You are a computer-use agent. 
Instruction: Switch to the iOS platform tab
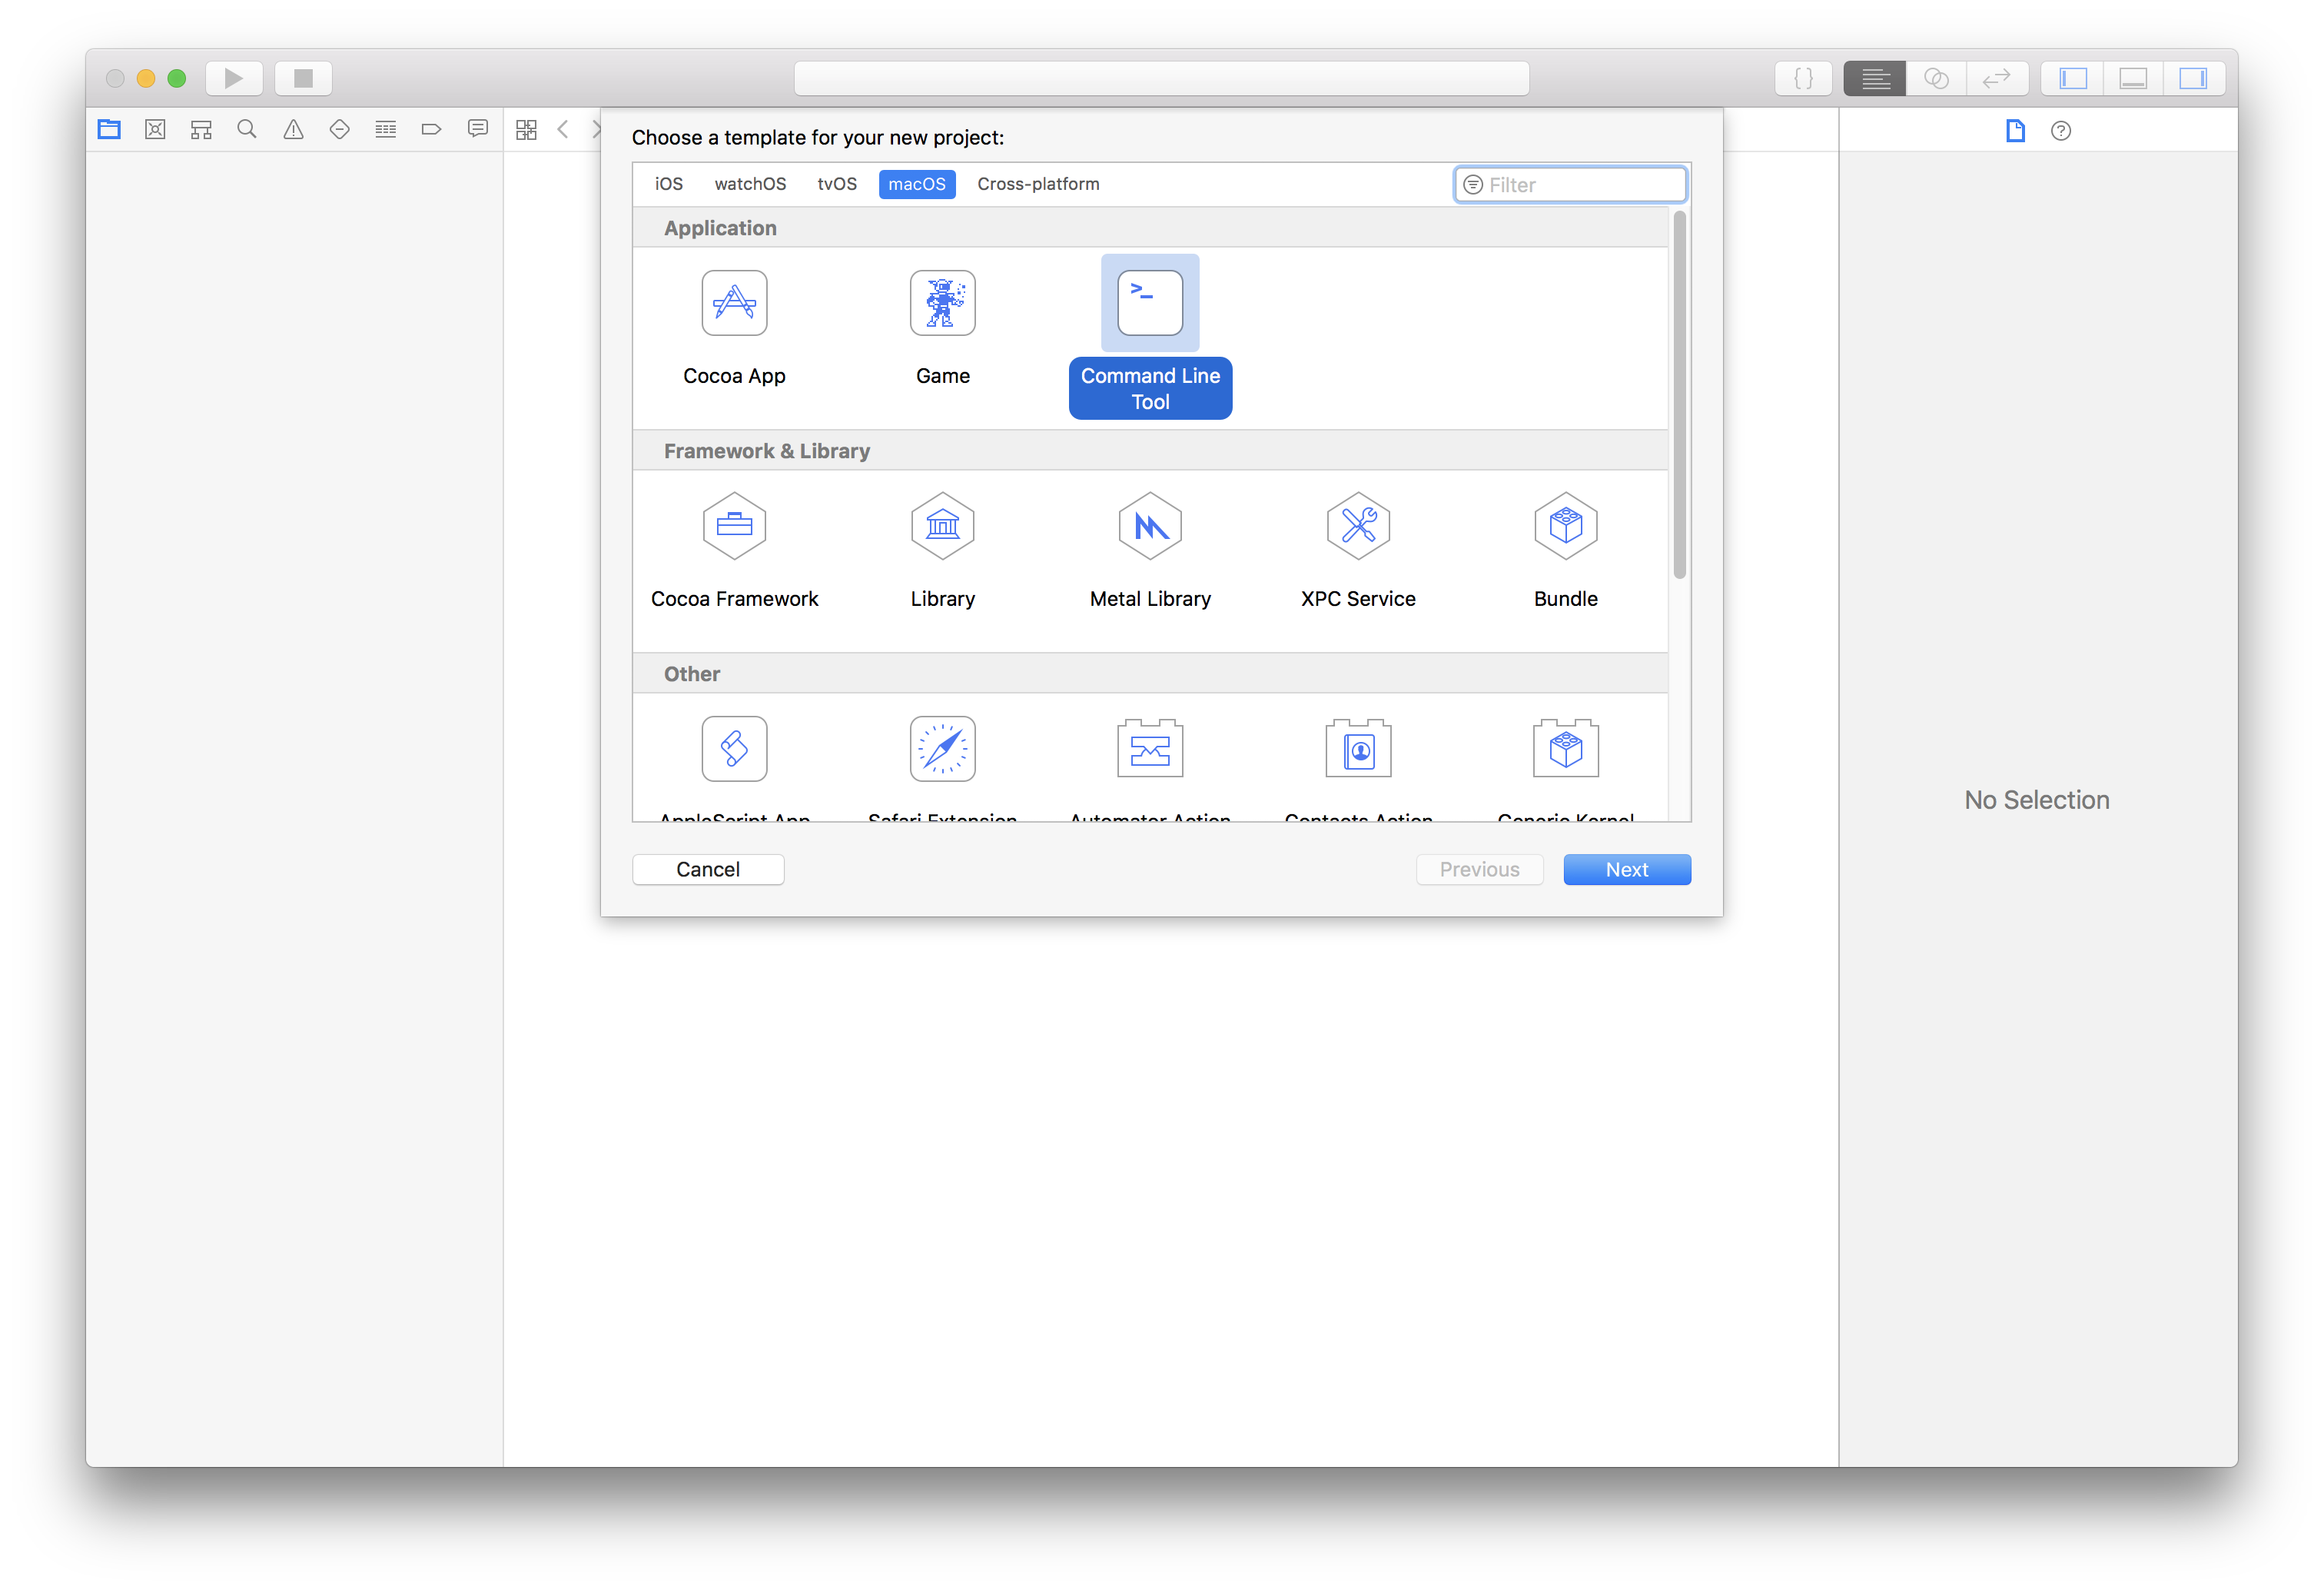click(668, 184)
